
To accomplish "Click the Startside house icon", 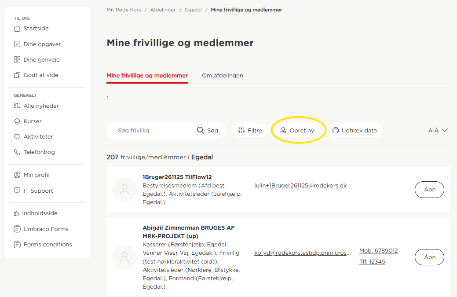I will [17, 29].
